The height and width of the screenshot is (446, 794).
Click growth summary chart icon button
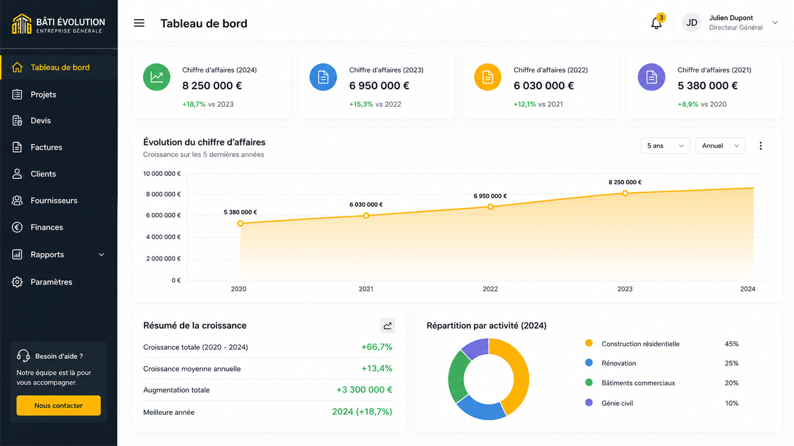pyautogui.click(x=387, y=326)
